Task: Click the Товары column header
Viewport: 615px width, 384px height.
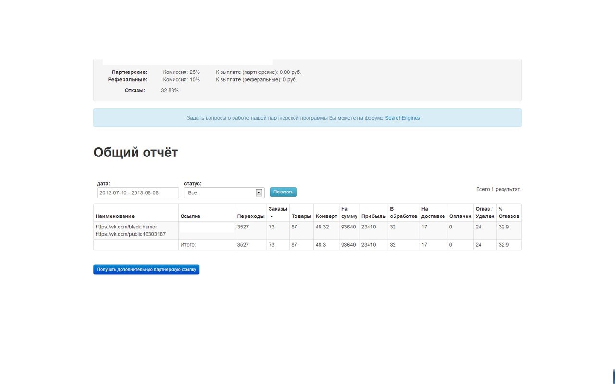Action: [x=301, y=216]
